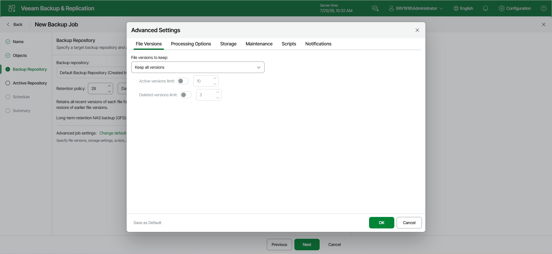This screenshot has width=552, height=254.
Task: Open the retention policy unit dropdown
Action: 122,88
